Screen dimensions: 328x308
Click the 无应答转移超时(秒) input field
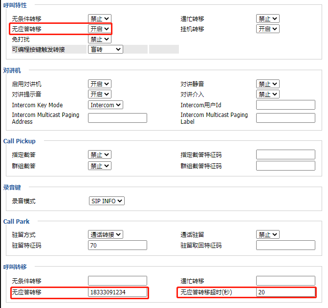tap(285, 292)
